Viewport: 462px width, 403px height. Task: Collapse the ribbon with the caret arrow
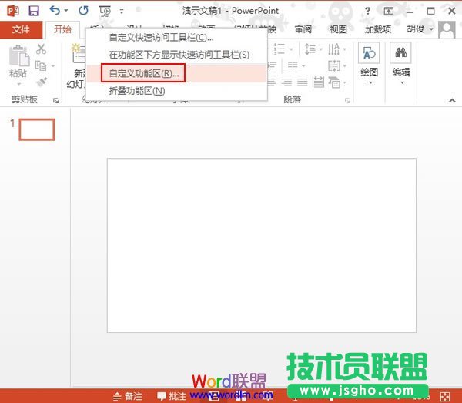[x=452, y=100]
